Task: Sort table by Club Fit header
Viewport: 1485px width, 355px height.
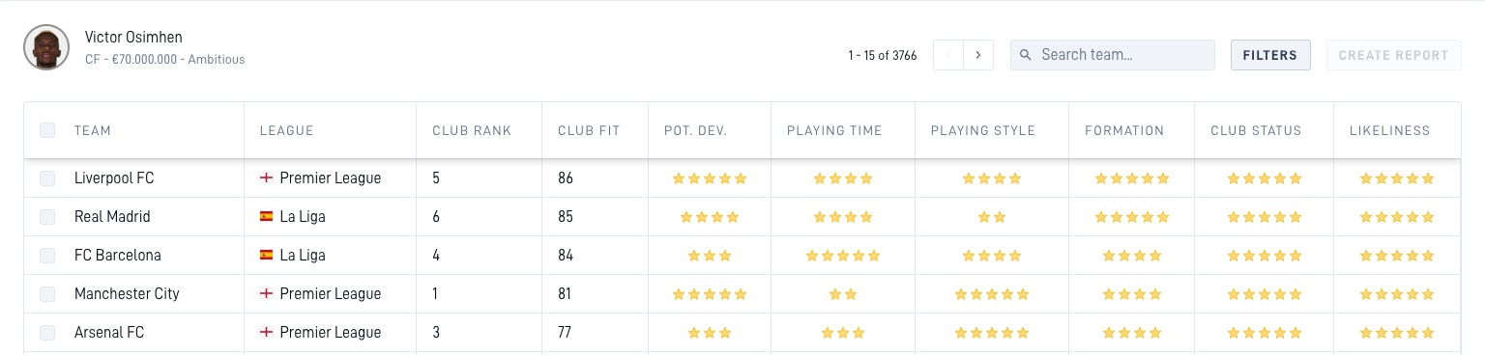Action: [589, 131]
